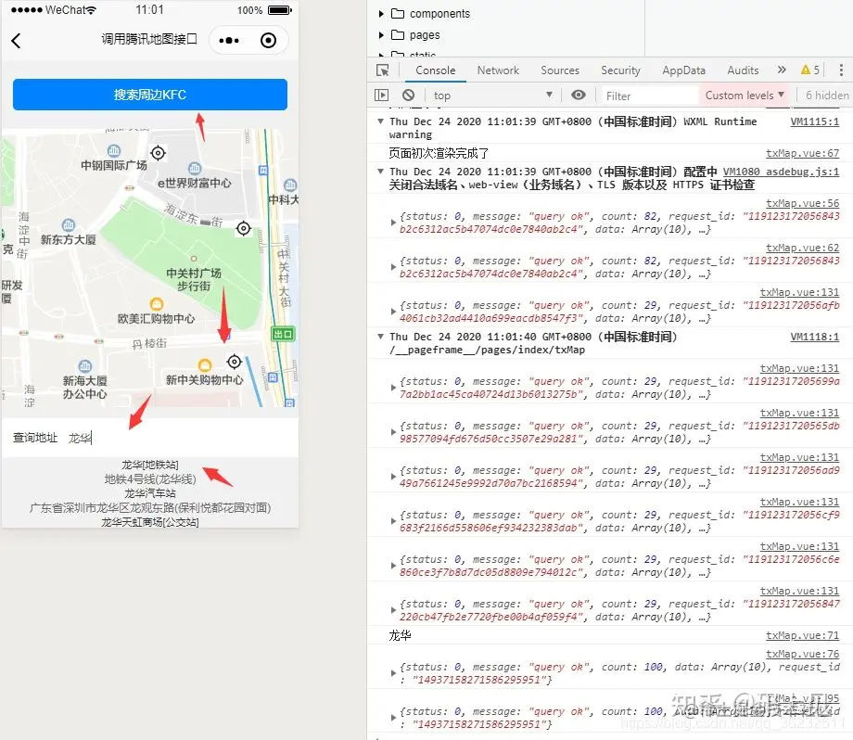This screenshot has height=740, width=853.
Task: Click the inspect element picker icon
Action: 383,70
